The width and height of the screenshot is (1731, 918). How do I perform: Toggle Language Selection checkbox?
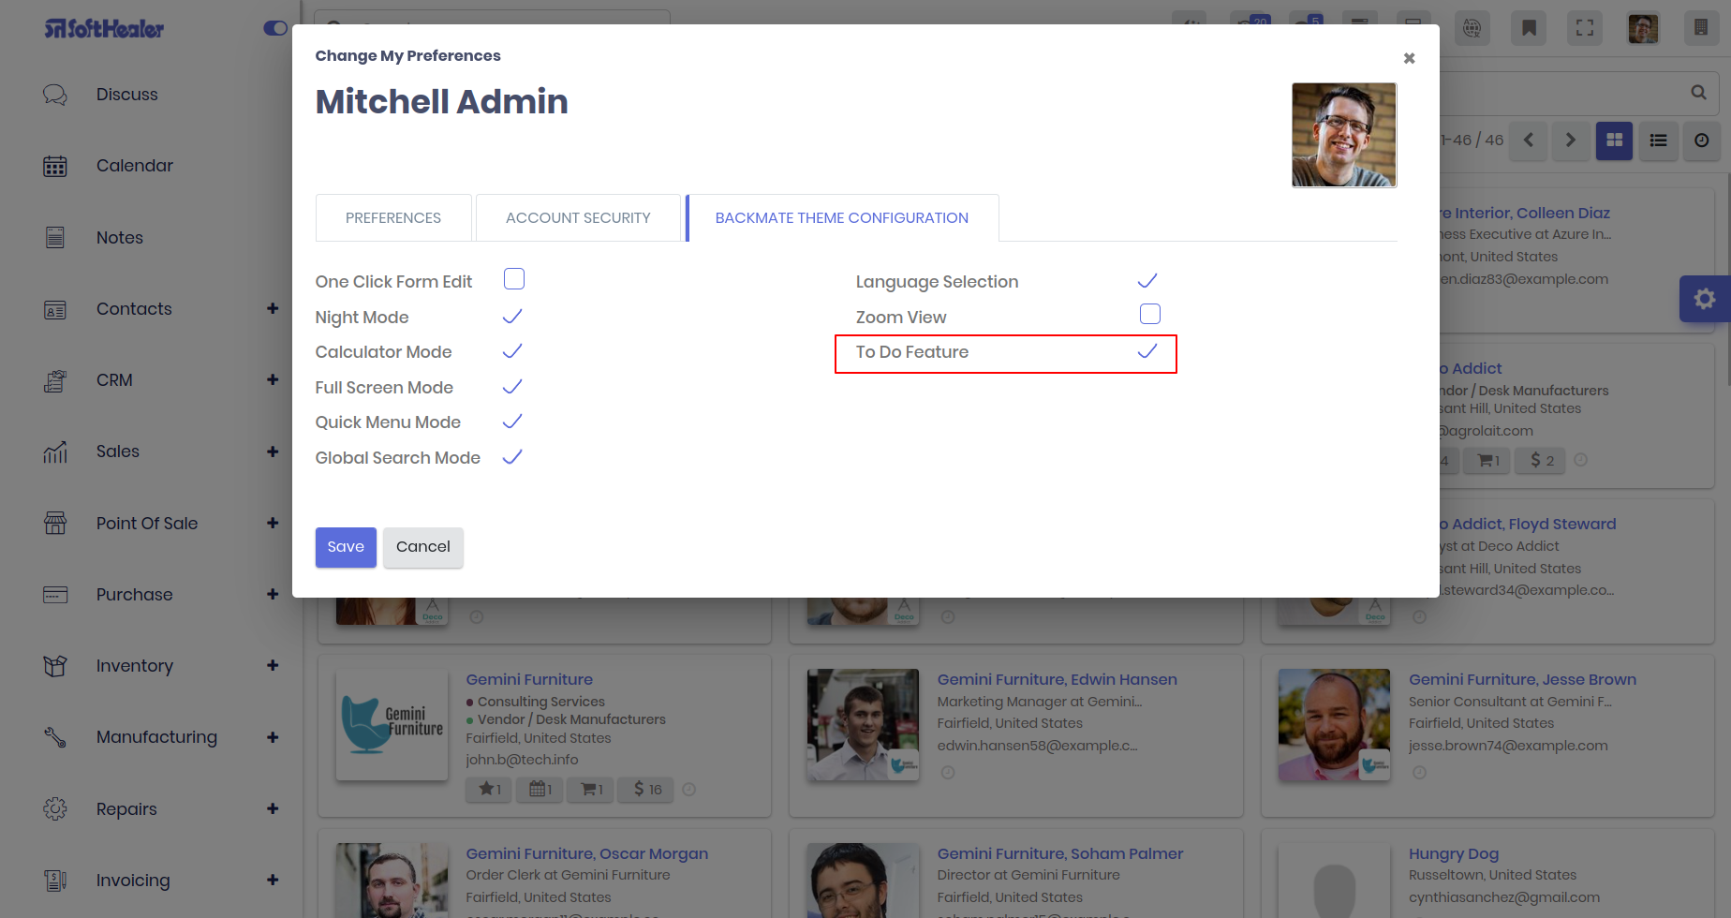coord(1147,281)
